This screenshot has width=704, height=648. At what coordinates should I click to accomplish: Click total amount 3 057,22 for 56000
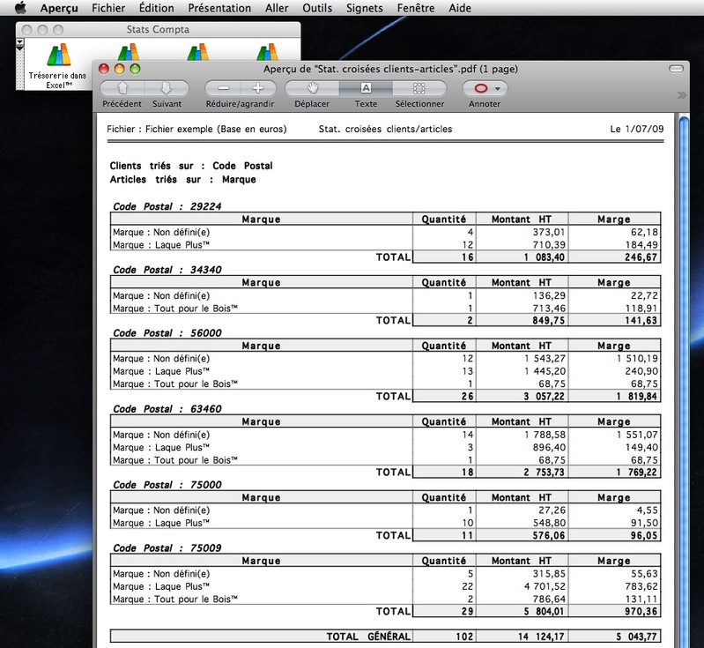point(545,397)
